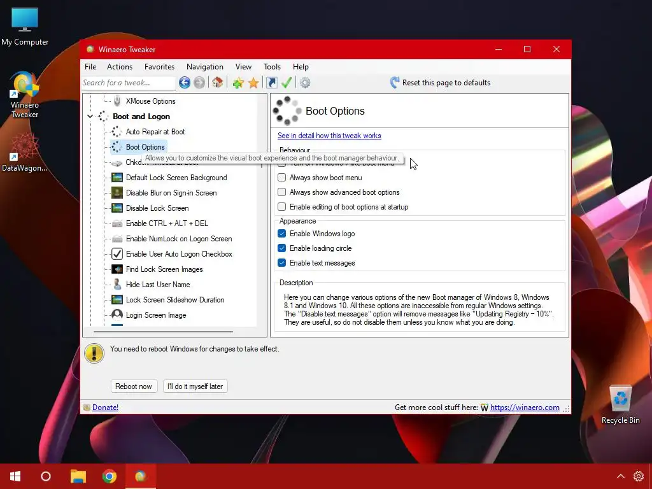Viewport: 652px width, 489px height.
Task: Open the Tools menu
Action: [x=272, y=66]
